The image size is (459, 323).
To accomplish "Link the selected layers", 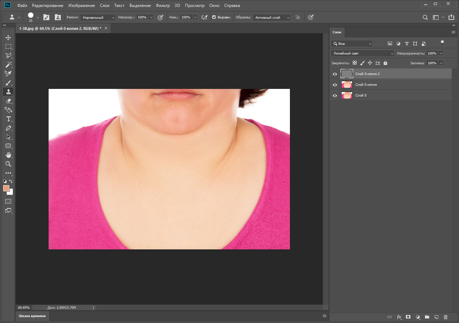I will tap(390, 317).
